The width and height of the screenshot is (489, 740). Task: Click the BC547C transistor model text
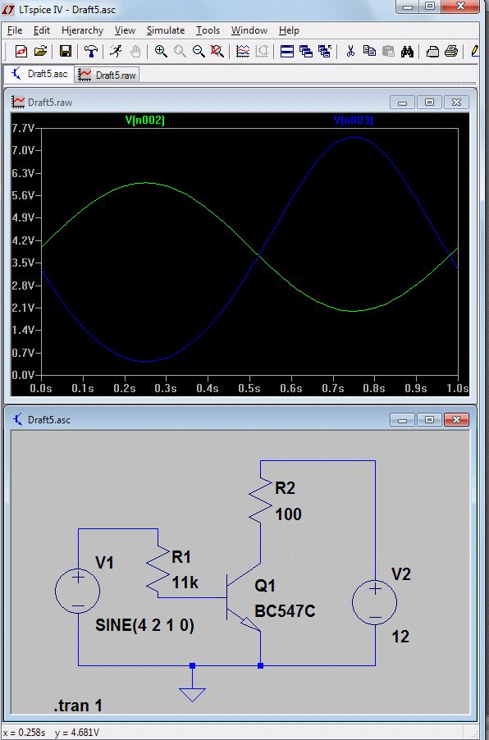pos(285,612)
